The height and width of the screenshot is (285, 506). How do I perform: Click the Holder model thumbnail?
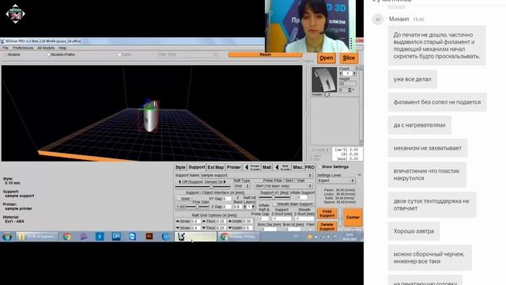(324, 80)
